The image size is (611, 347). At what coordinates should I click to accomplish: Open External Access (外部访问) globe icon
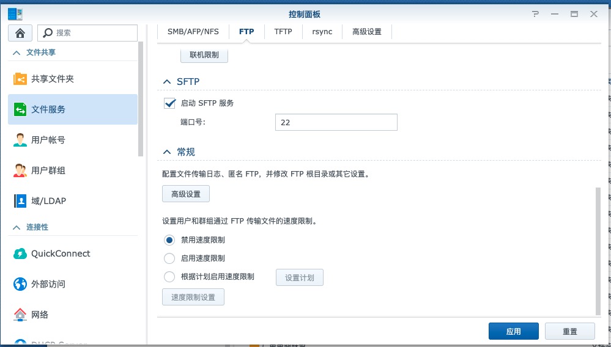pyautogui.click(x=20, y=284)
